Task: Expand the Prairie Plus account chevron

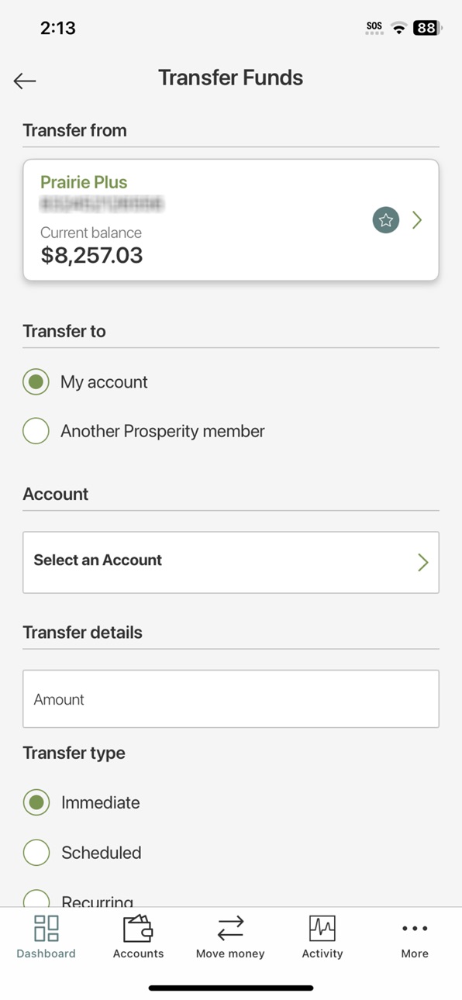Action: tap(417, 220)
